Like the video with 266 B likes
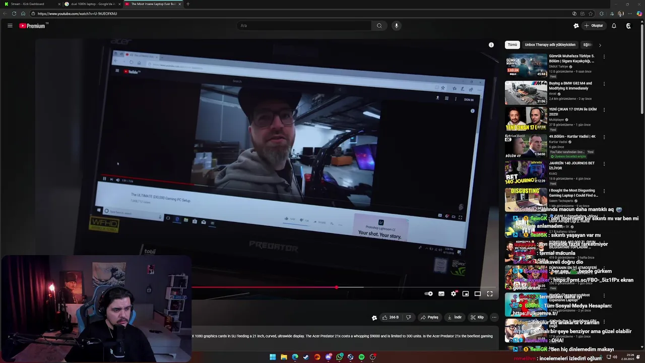Screen dimensions: 645x363 [391, 317]
